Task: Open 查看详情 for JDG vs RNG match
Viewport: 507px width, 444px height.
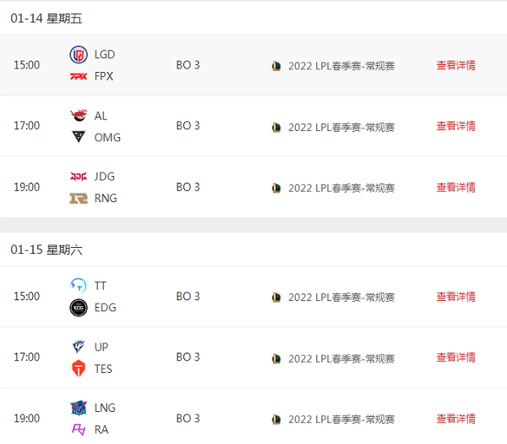Action: pyautogui.click(x=456, y=188)
